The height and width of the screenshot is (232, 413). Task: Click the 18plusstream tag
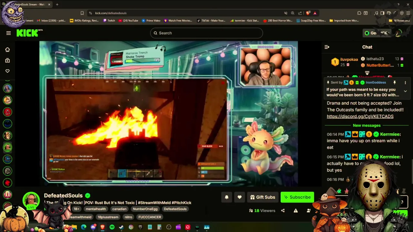point(108,217)
